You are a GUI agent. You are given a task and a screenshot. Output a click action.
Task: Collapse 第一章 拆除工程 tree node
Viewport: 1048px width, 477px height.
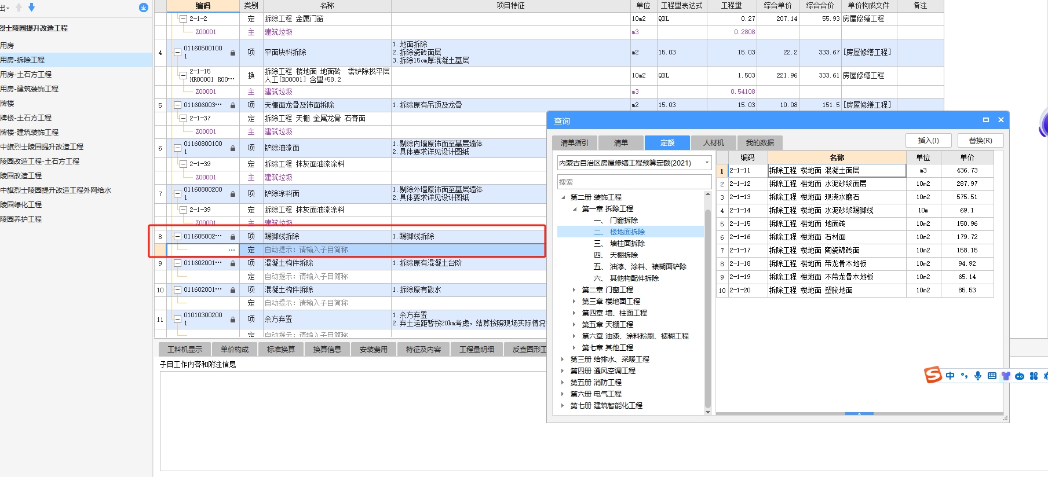(575, 209)
